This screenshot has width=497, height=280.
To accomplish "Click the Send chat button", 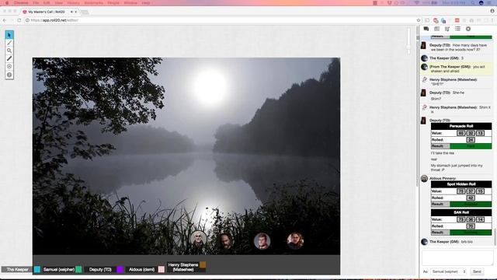I will [x=477, y=271].
